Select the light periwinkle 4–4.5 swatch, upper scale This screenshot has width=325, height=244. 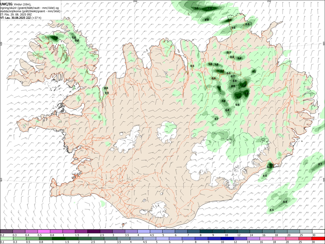click(x=143, y=232)
